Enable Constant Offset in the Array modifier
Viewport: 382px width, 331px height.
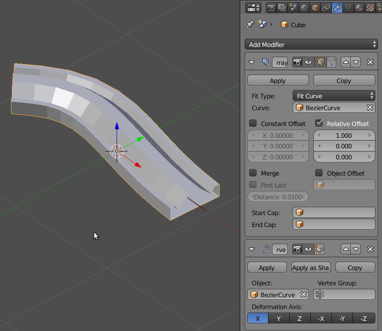[x=253, y=123]
